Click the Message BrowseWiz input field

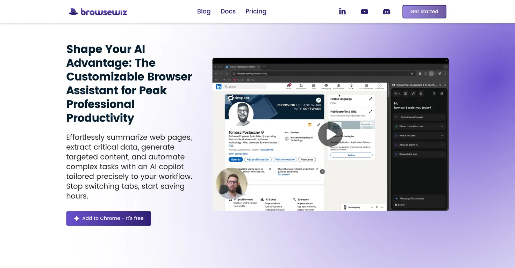click(419, 199)
